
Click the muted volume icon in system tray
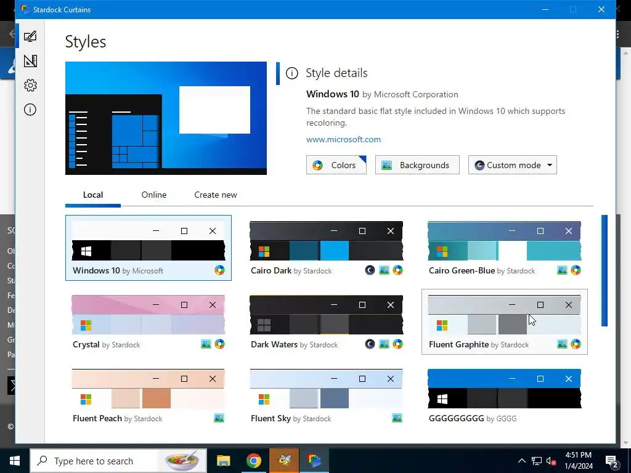tap(552, 461)
